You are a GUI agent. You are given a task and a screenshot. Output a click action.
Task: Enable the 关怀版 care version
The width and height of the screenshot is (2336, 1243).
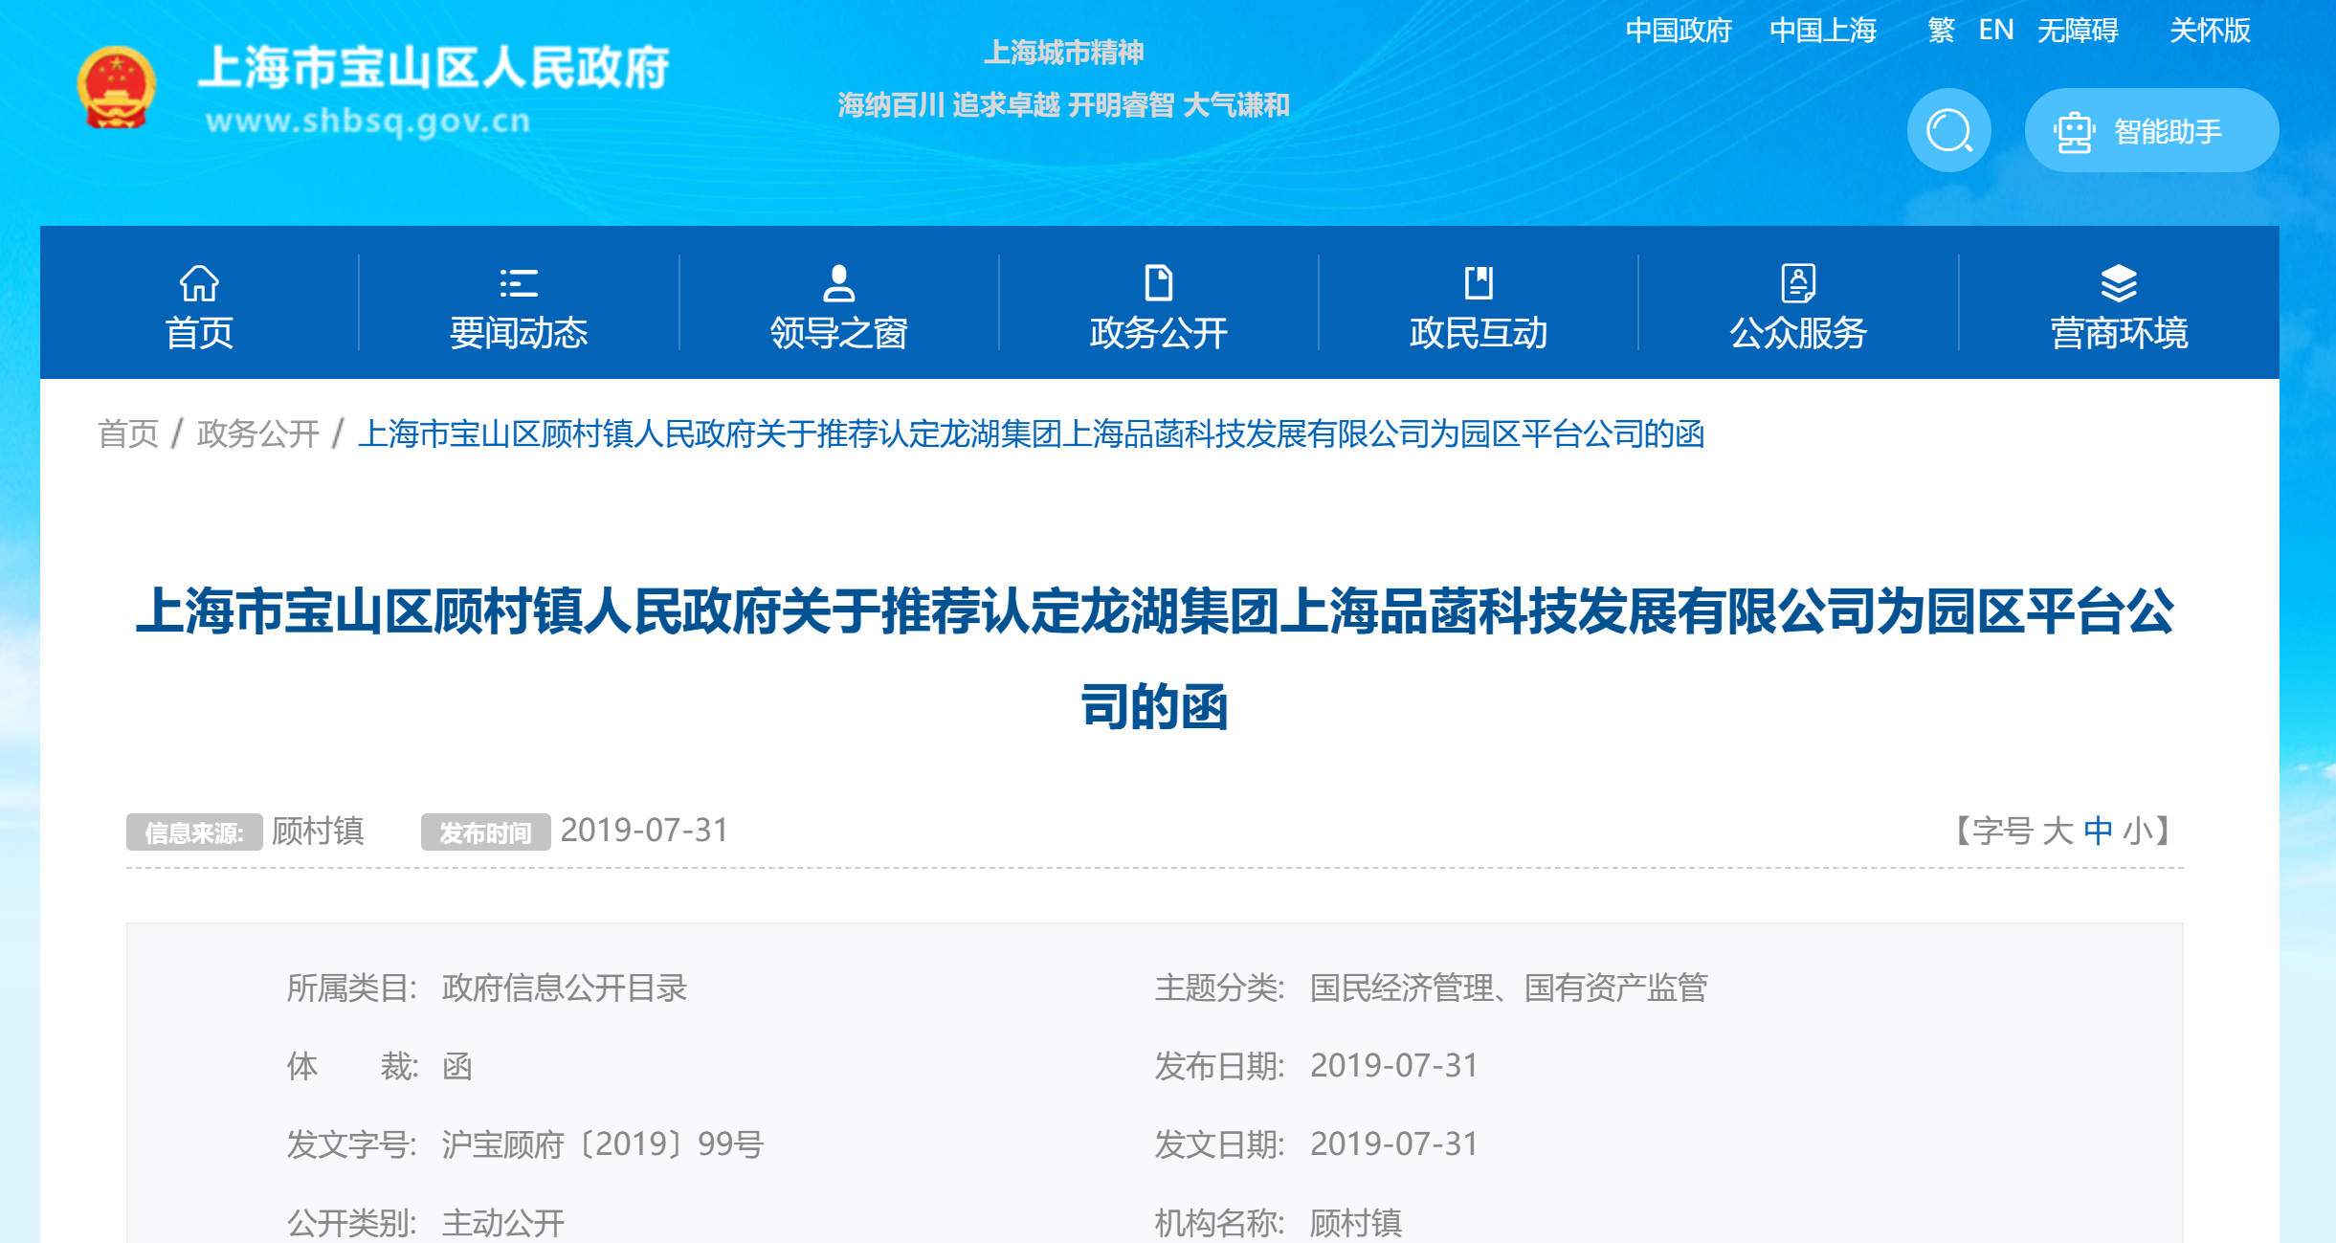(x=2210, y=31)
